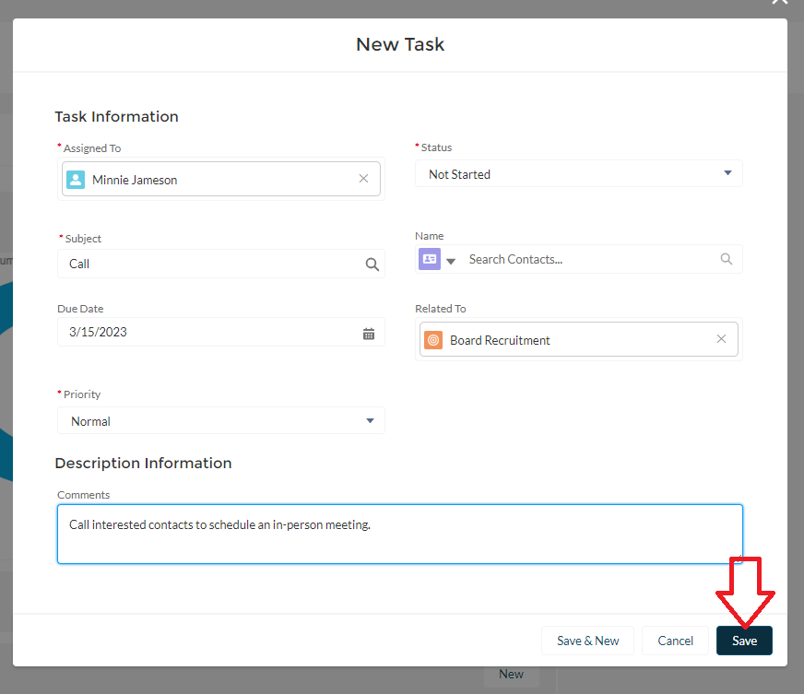This screenshot has height=694, width=804.
Task: Click the Board Recruitment campaign icon
Action: click(x=433, y=340)
